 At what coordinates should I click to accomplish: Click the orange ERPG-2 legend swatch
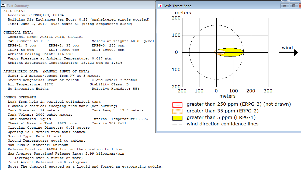177,111
